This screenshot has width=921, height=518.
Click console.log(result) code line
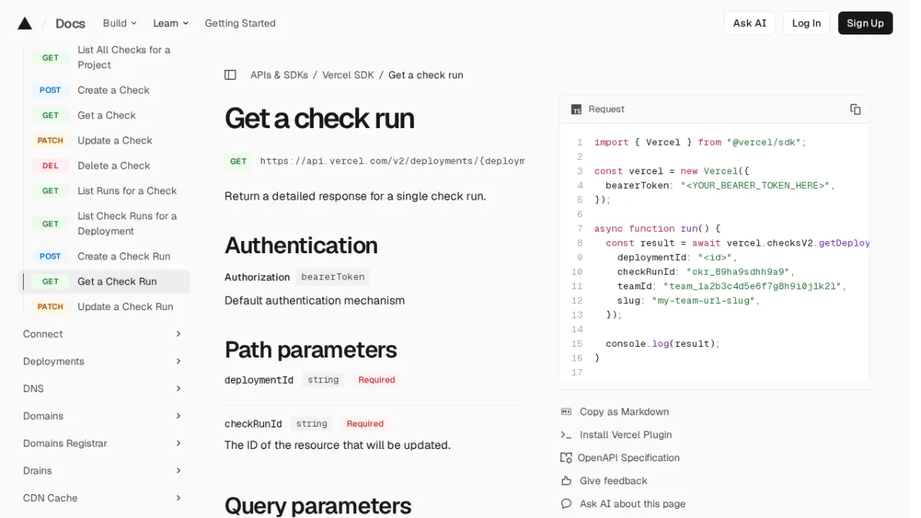[662, 344]
